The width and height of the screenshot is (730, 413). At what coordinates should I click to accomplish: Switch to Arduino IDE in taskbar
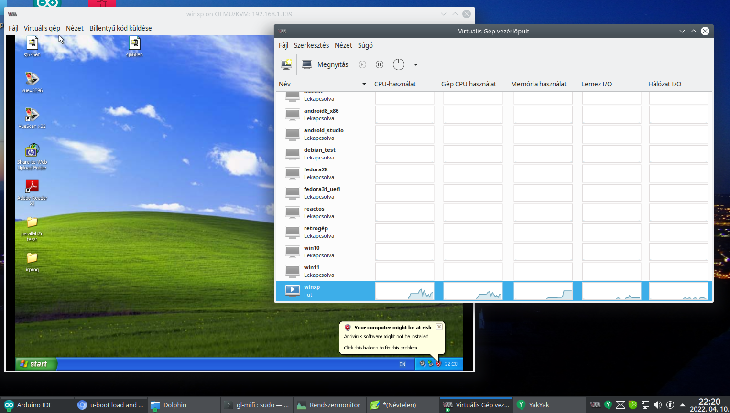point(37,405)
